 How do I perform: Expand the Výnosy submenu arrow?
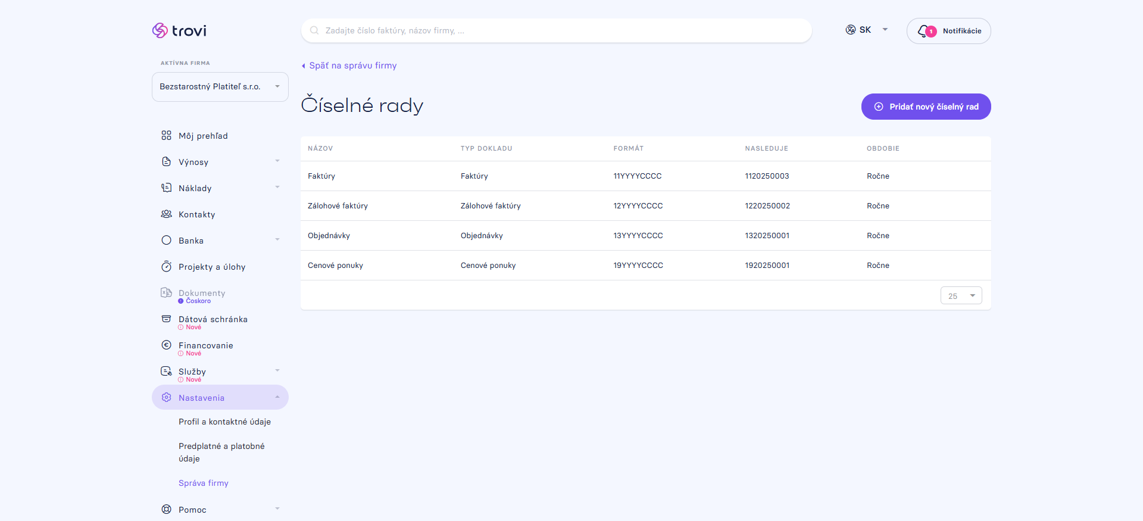click(x=277, y=161)
